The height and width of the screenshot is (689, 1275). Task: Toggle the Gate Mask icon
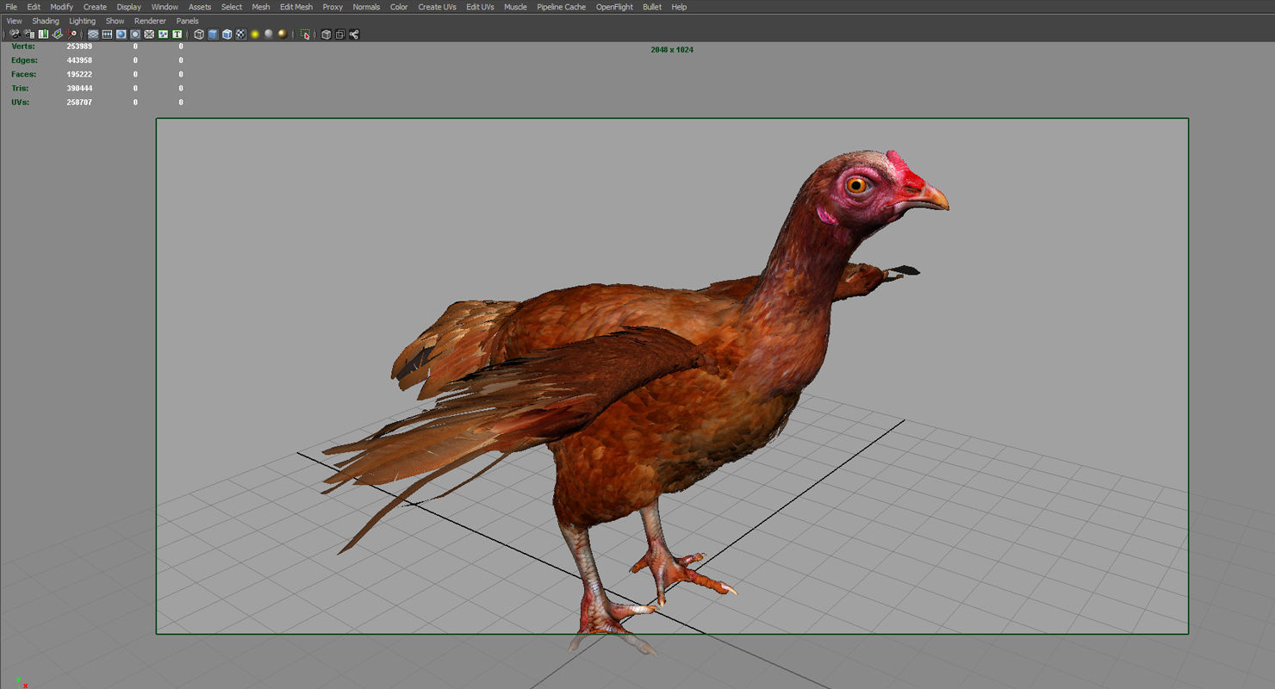pyautogui.click(x=135, y=34)
